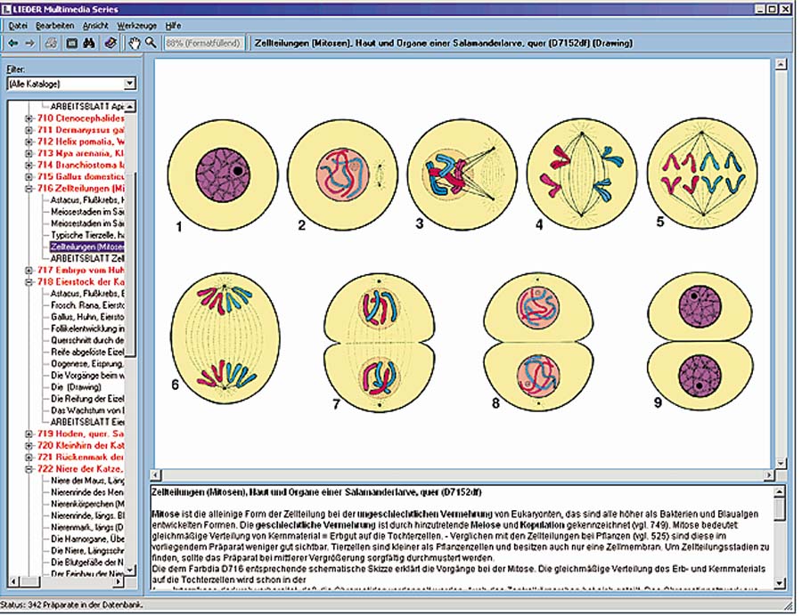Expand the 714 Branchiostoma tree node
This screenshot has height=616, width=802.
[29, 165]
